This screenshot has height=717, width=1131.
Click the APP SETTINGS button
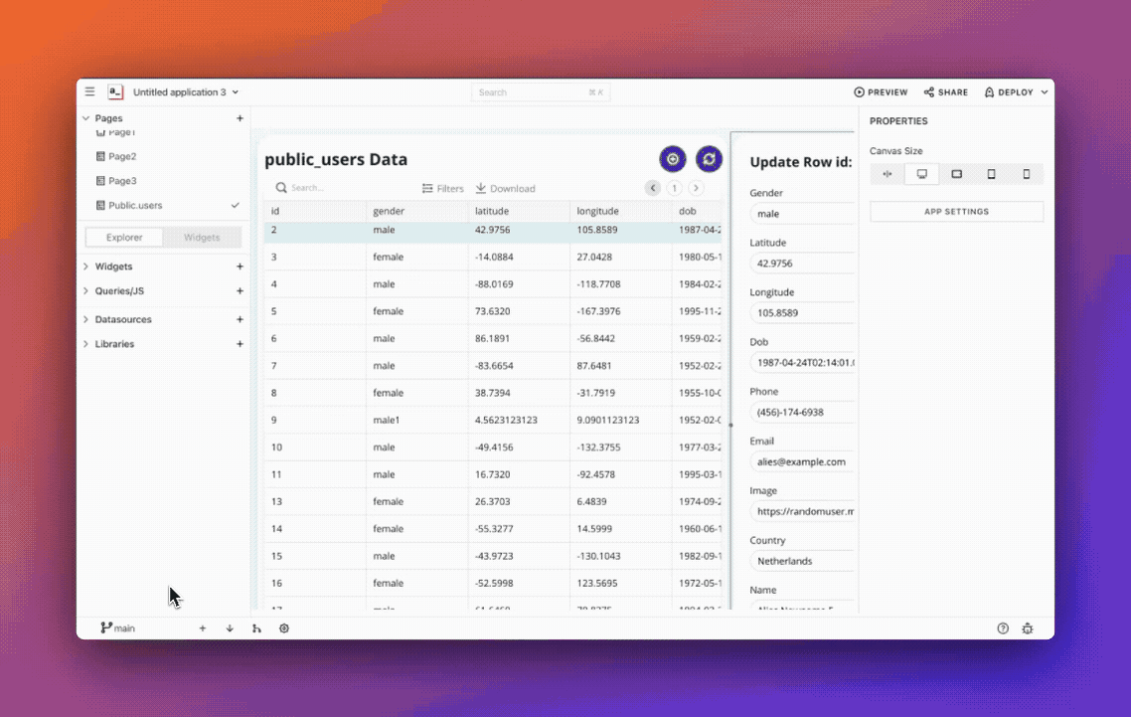click(956, 212)
